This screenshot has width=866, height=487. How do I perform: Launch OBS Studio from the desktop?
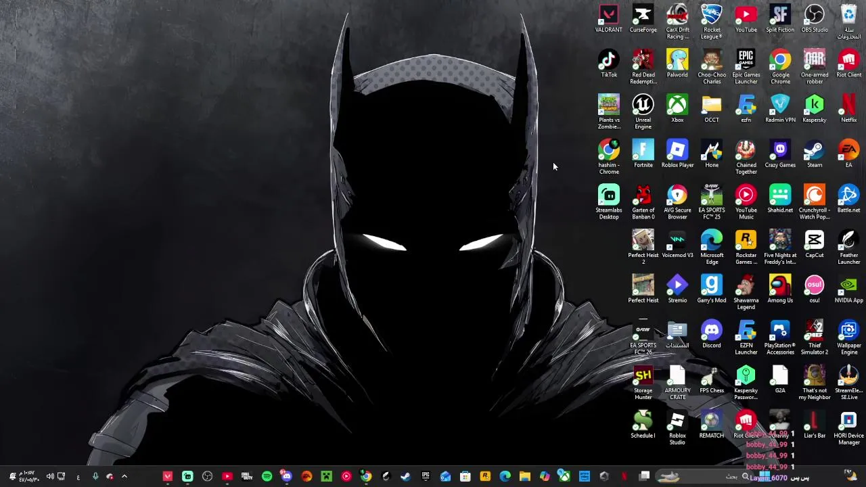815,19
